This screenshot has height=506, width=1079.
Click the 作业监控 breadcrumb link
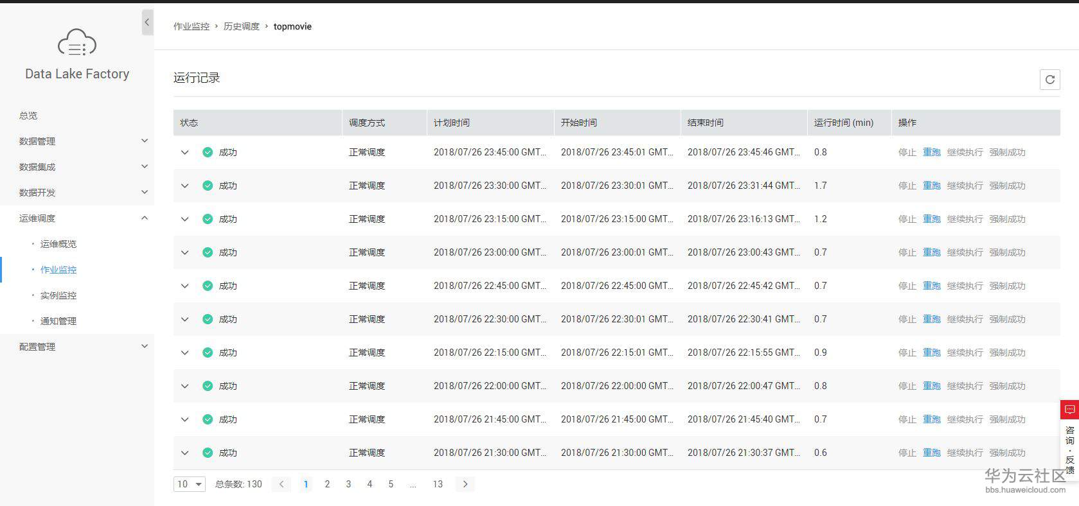192,26
